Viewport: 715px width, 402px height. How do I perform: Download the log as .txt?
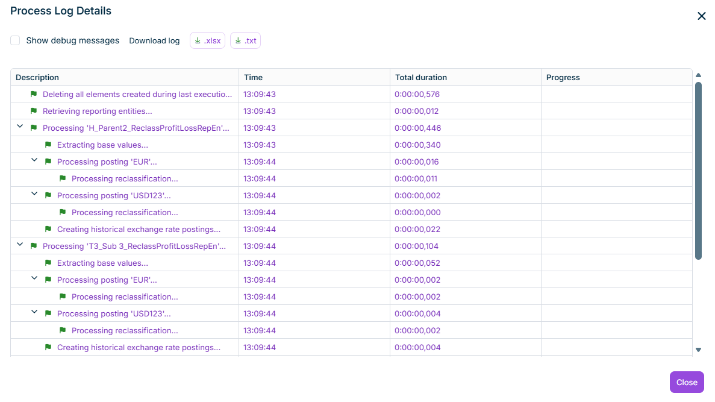(x=245, y=40)
